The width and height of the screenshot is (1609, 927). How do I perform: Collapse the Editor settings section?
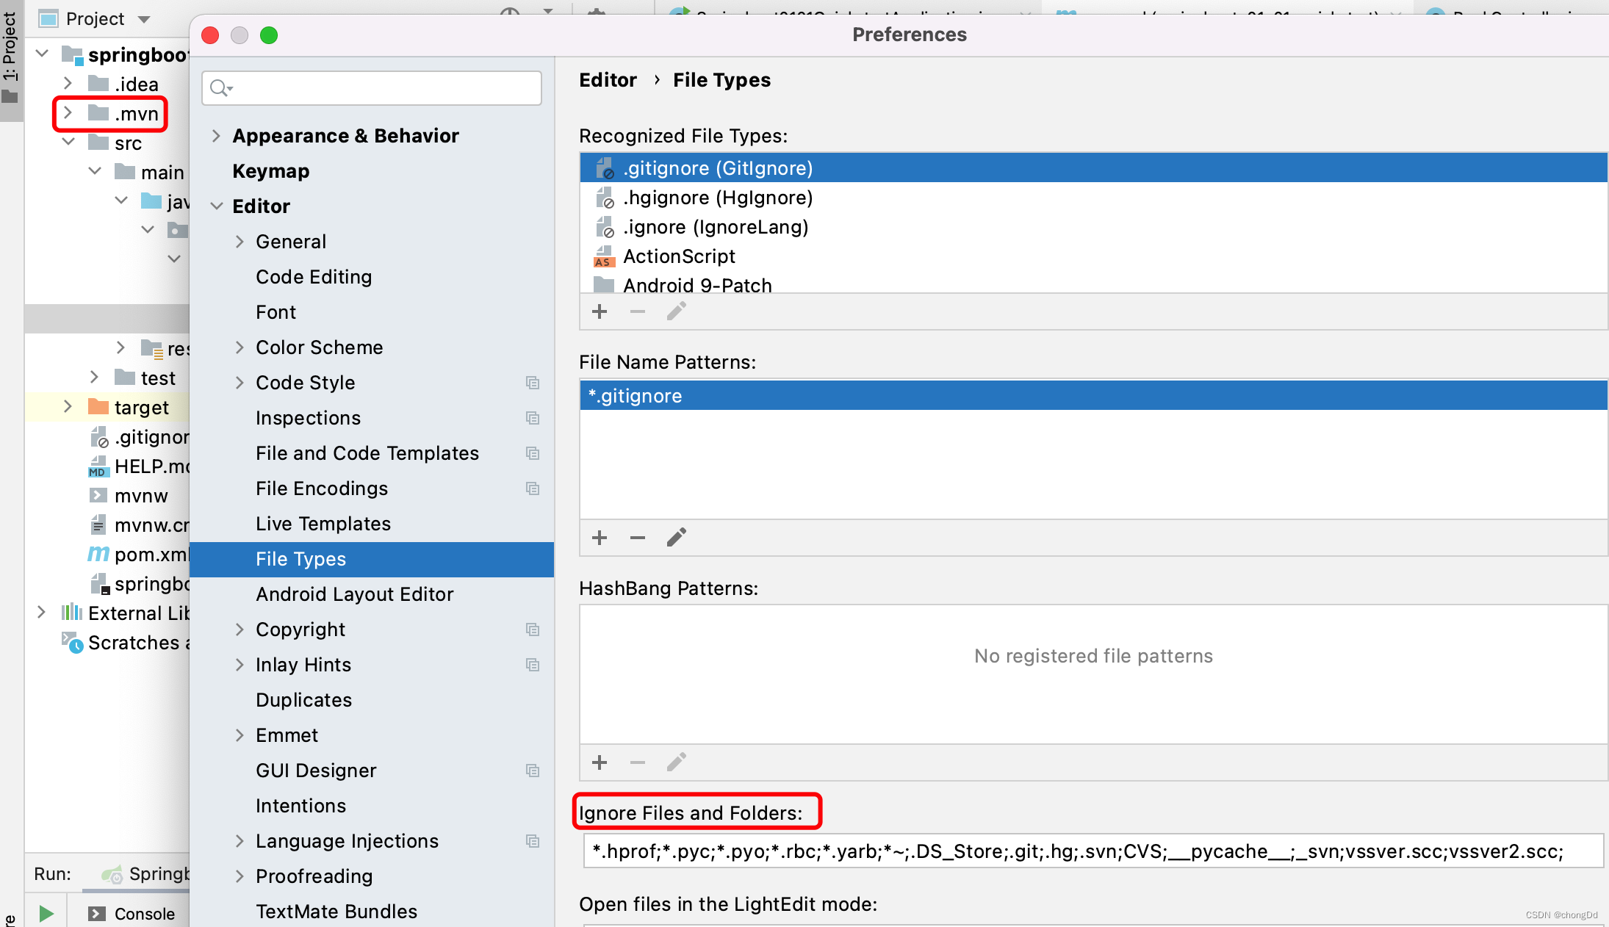point(216,206)
